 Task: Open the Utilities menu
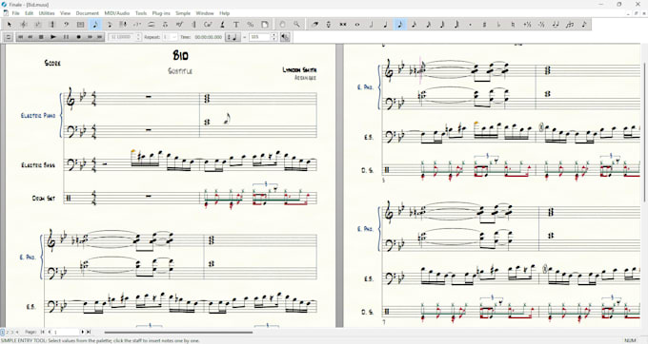pyautogui.click(x=47, y=13)
